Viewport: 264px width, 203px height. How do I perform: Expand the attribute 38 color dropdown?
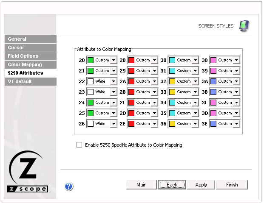point(236,60)
